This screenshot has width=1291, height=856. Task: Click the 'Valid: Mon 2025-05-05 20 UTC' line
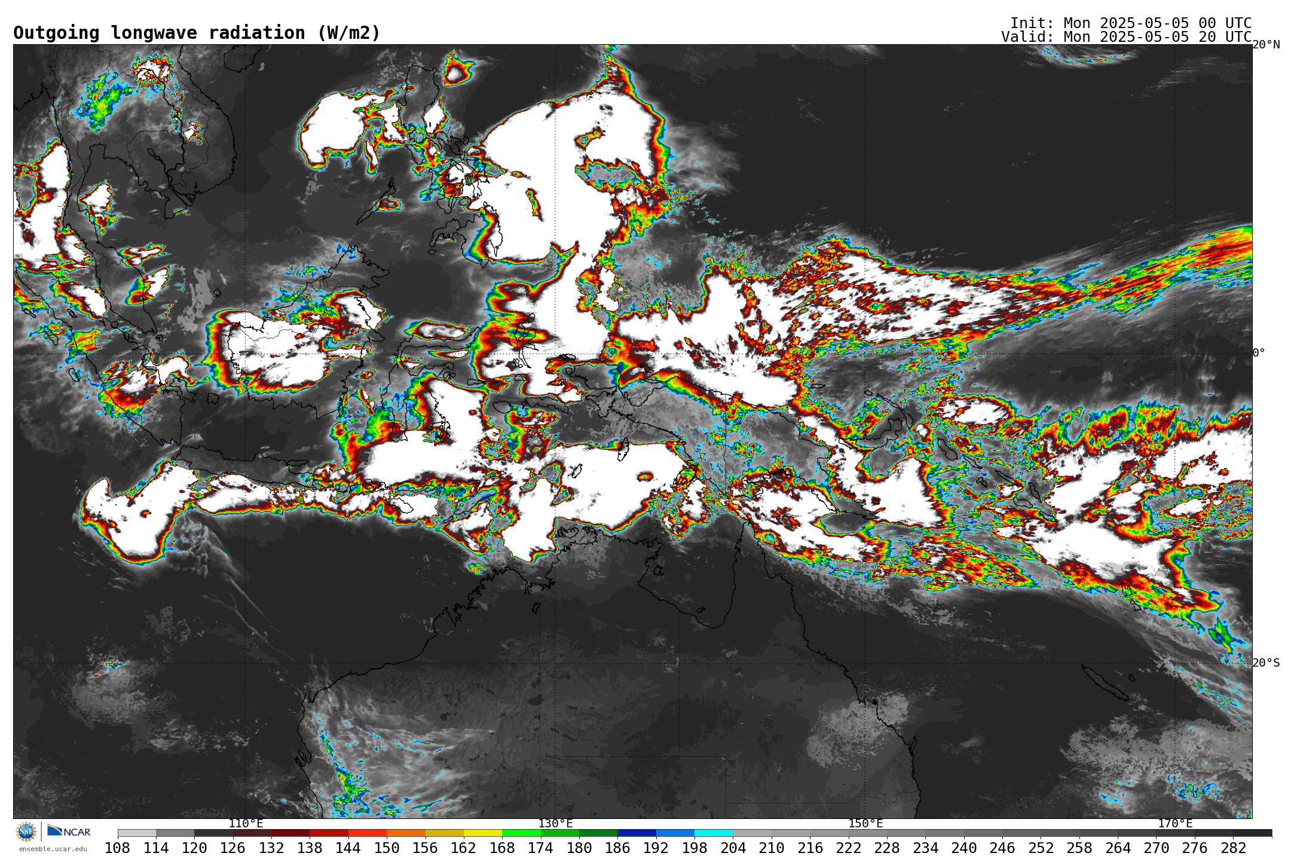click(1127, 37)
